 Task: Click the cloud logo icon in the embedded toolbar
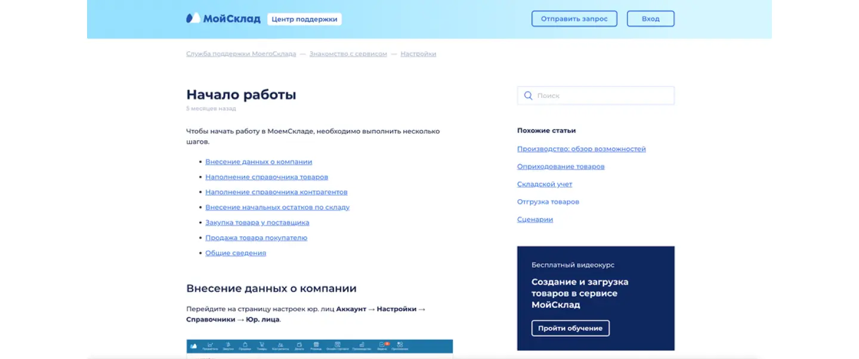point(193,346)
